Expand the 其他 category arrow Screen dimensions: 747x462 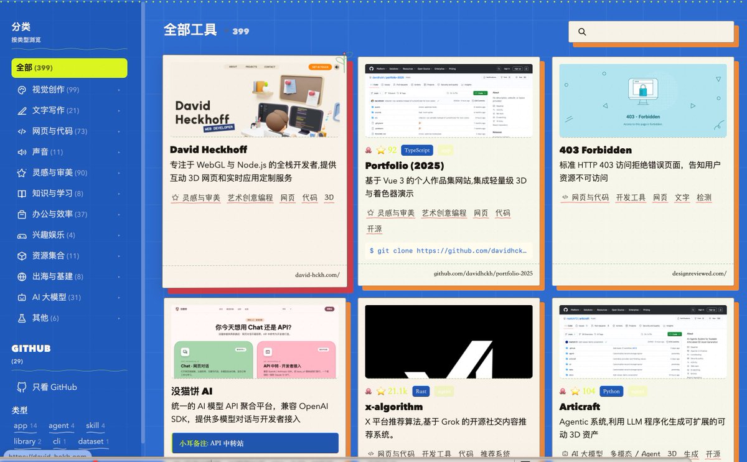pyautogui.click(x=119, y=318)
